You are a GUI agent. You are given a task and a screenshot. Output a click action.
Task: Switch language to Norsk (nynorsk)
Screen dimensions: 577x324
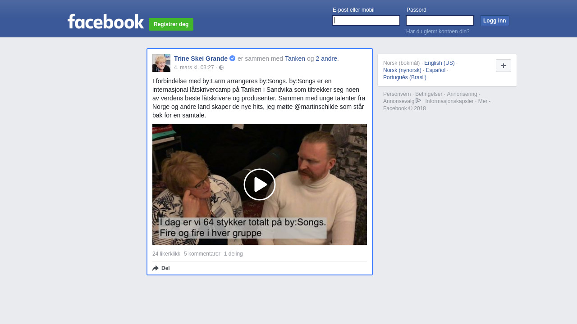tap(402, 70)
